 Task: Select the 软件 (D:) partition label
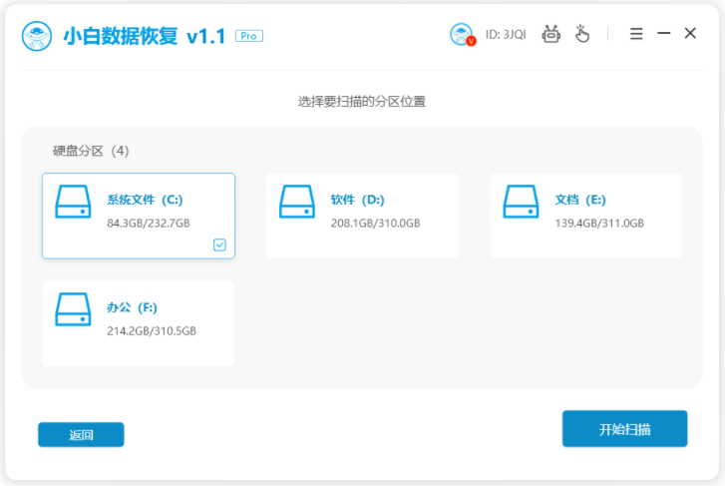[x=357, y=200]
